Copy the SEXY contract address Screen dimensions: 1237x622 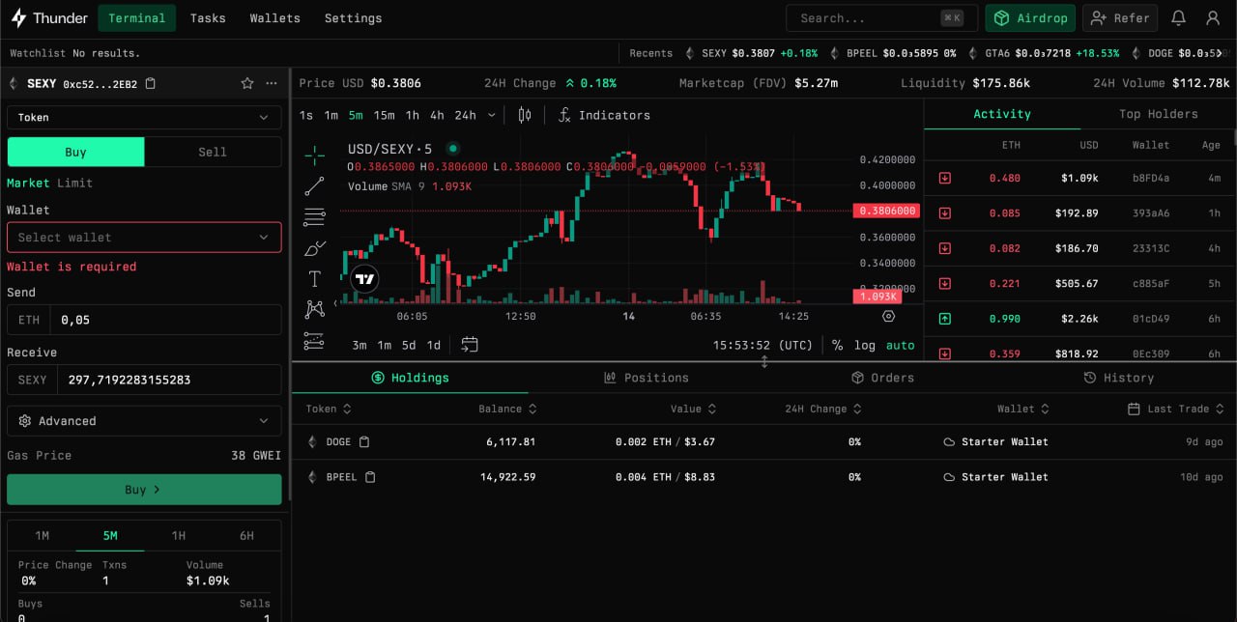(150, 84)
